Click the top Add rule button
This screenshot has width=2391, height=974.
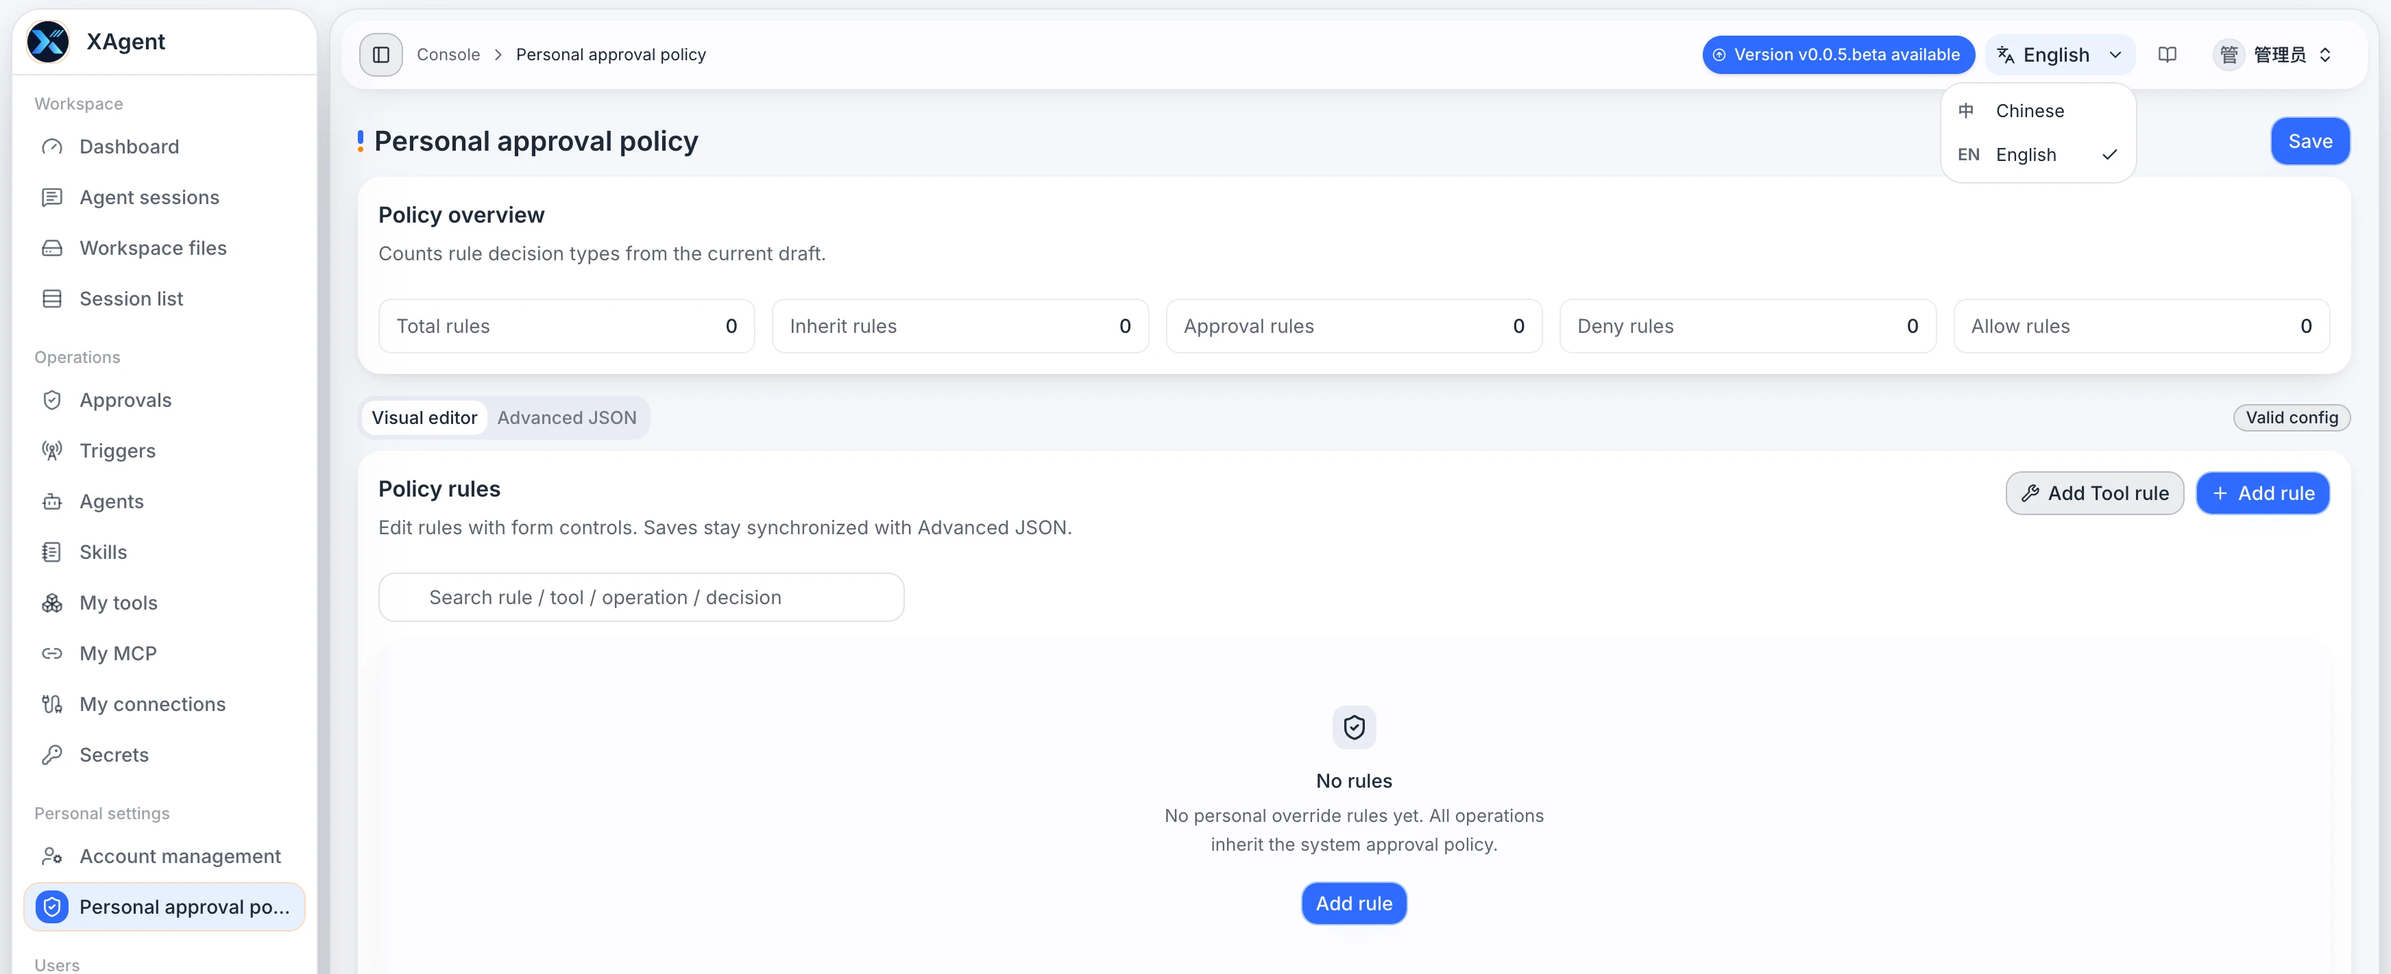pos(2262,493)
